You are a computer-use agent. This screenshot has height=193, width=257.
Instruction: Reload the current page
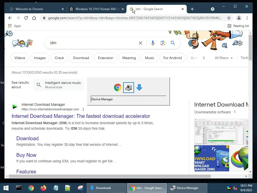(x=26, y=18)
